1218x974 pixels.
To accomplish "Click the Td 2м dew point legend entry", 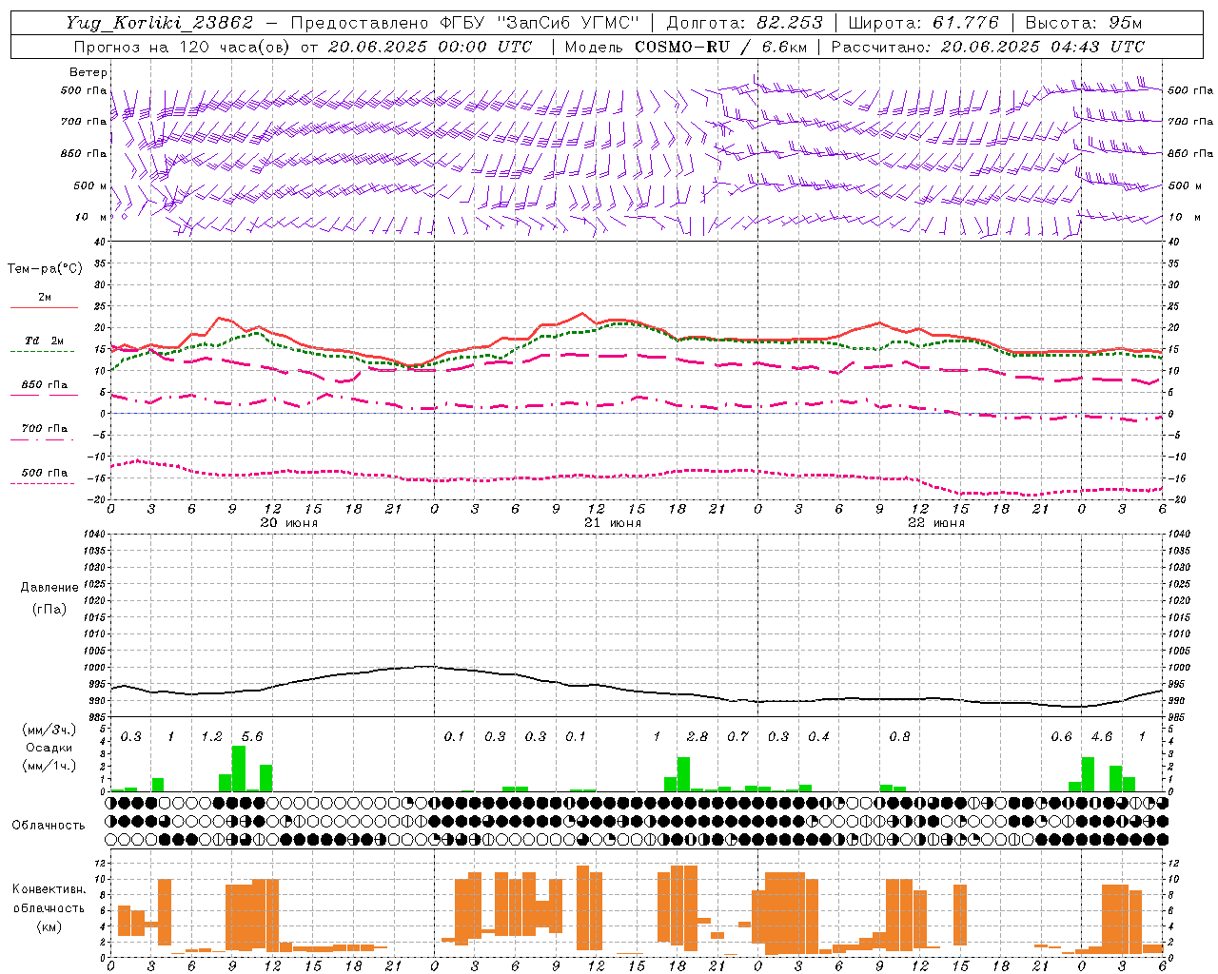I will [45, 341].
